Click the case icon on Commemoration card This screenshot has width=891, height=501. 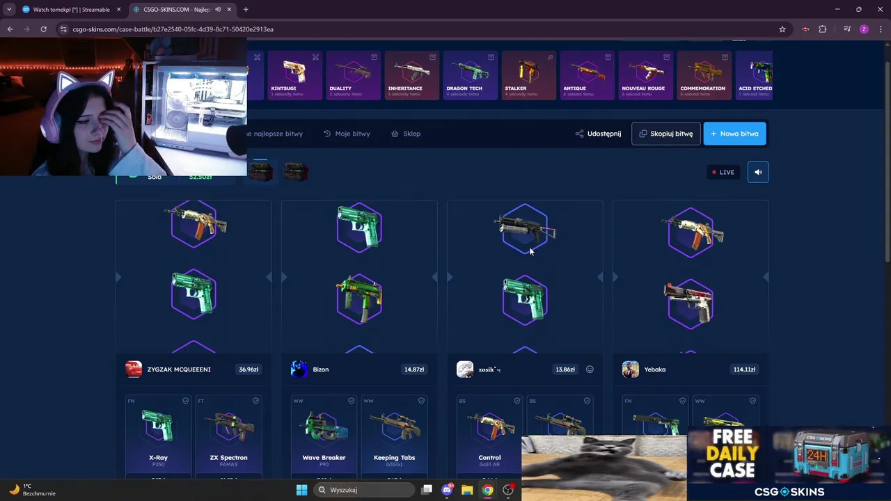(725, 57)
